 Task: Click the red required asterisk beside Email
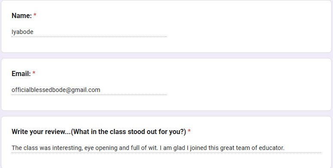coord(34,73)
